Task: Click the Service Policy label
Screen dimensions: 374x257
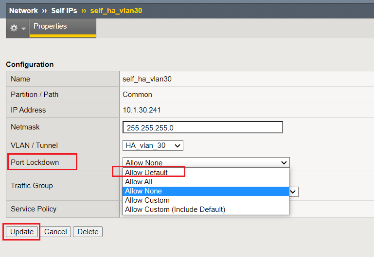Action: pos(34,209)
